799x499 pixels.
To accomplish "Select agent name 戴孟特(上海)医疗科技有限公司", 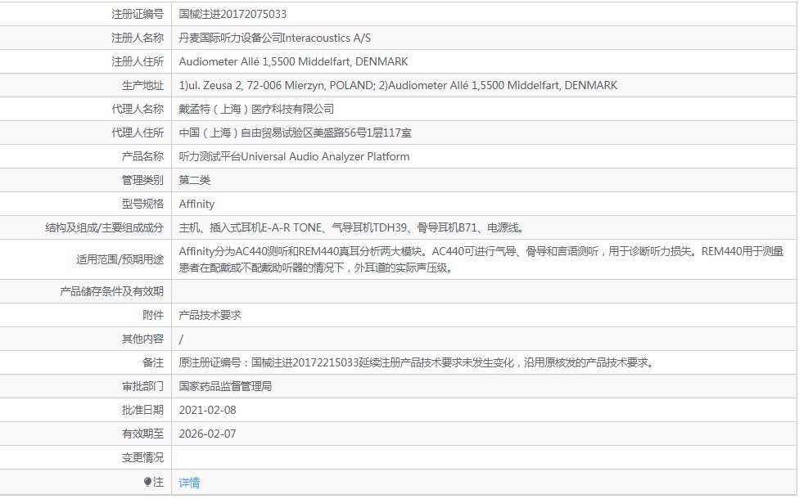I will point(256,109).
